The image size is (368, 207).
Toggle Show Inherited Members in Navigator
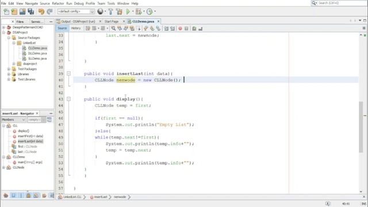pos(6,195)
